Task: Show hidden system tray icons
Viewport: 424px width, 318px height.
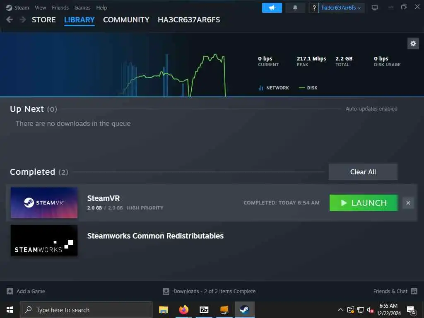Action: [x=341, y=310]
